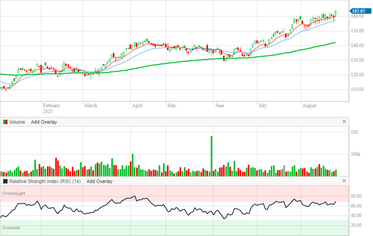Click the gray volume bar in July
The image size is (373, 236).
(284, 170)
